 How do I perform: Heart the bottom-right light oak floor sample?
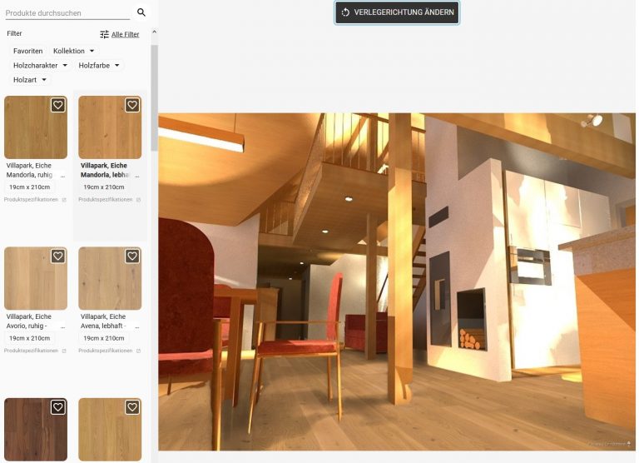(x=132, y=407)
